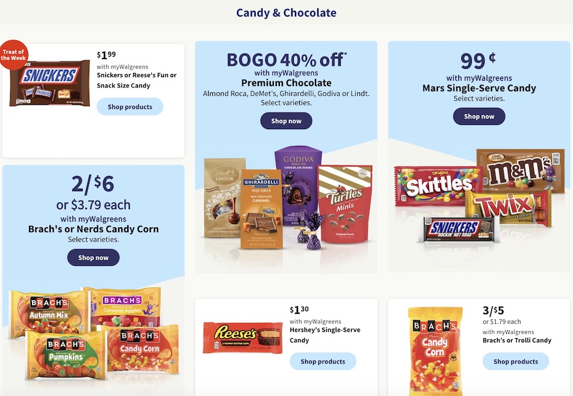This screenshot has width=573, height=396.
Task: Click the Snickers fun size bag image
Action: (x=49, y=83)
